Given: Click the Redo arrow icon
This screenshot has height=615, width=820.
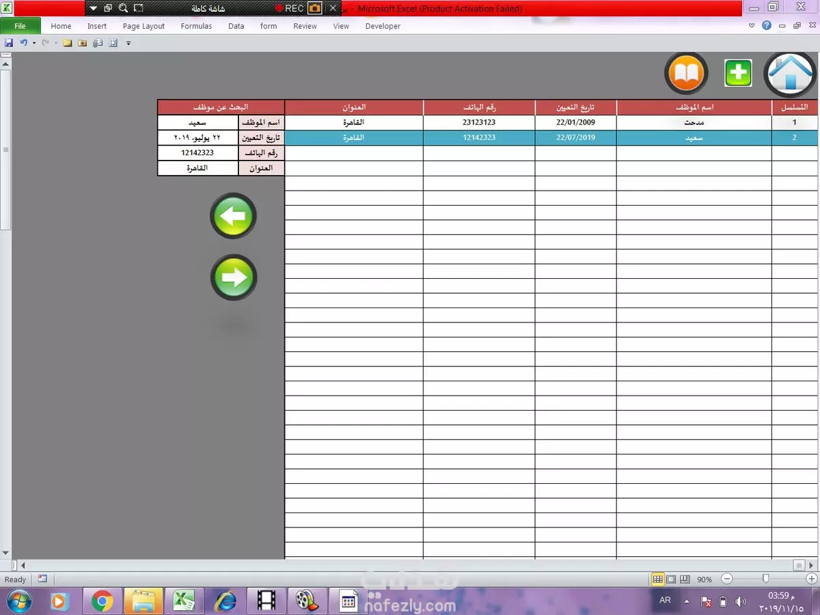Looking at the screenshot, I should point(45,42).
